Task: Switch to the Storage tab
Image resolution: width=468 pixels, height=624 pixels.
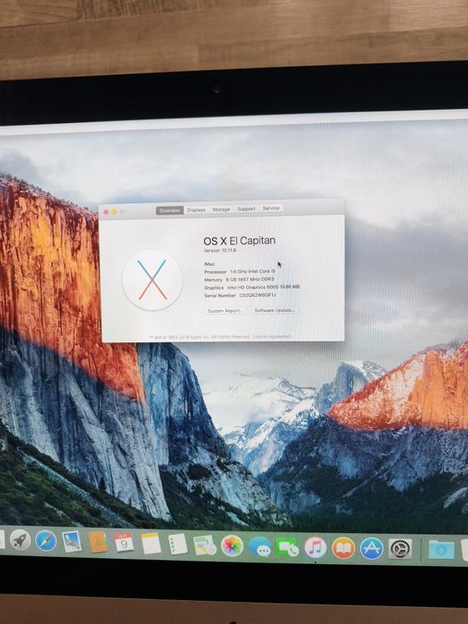Action: click(221, 209)
